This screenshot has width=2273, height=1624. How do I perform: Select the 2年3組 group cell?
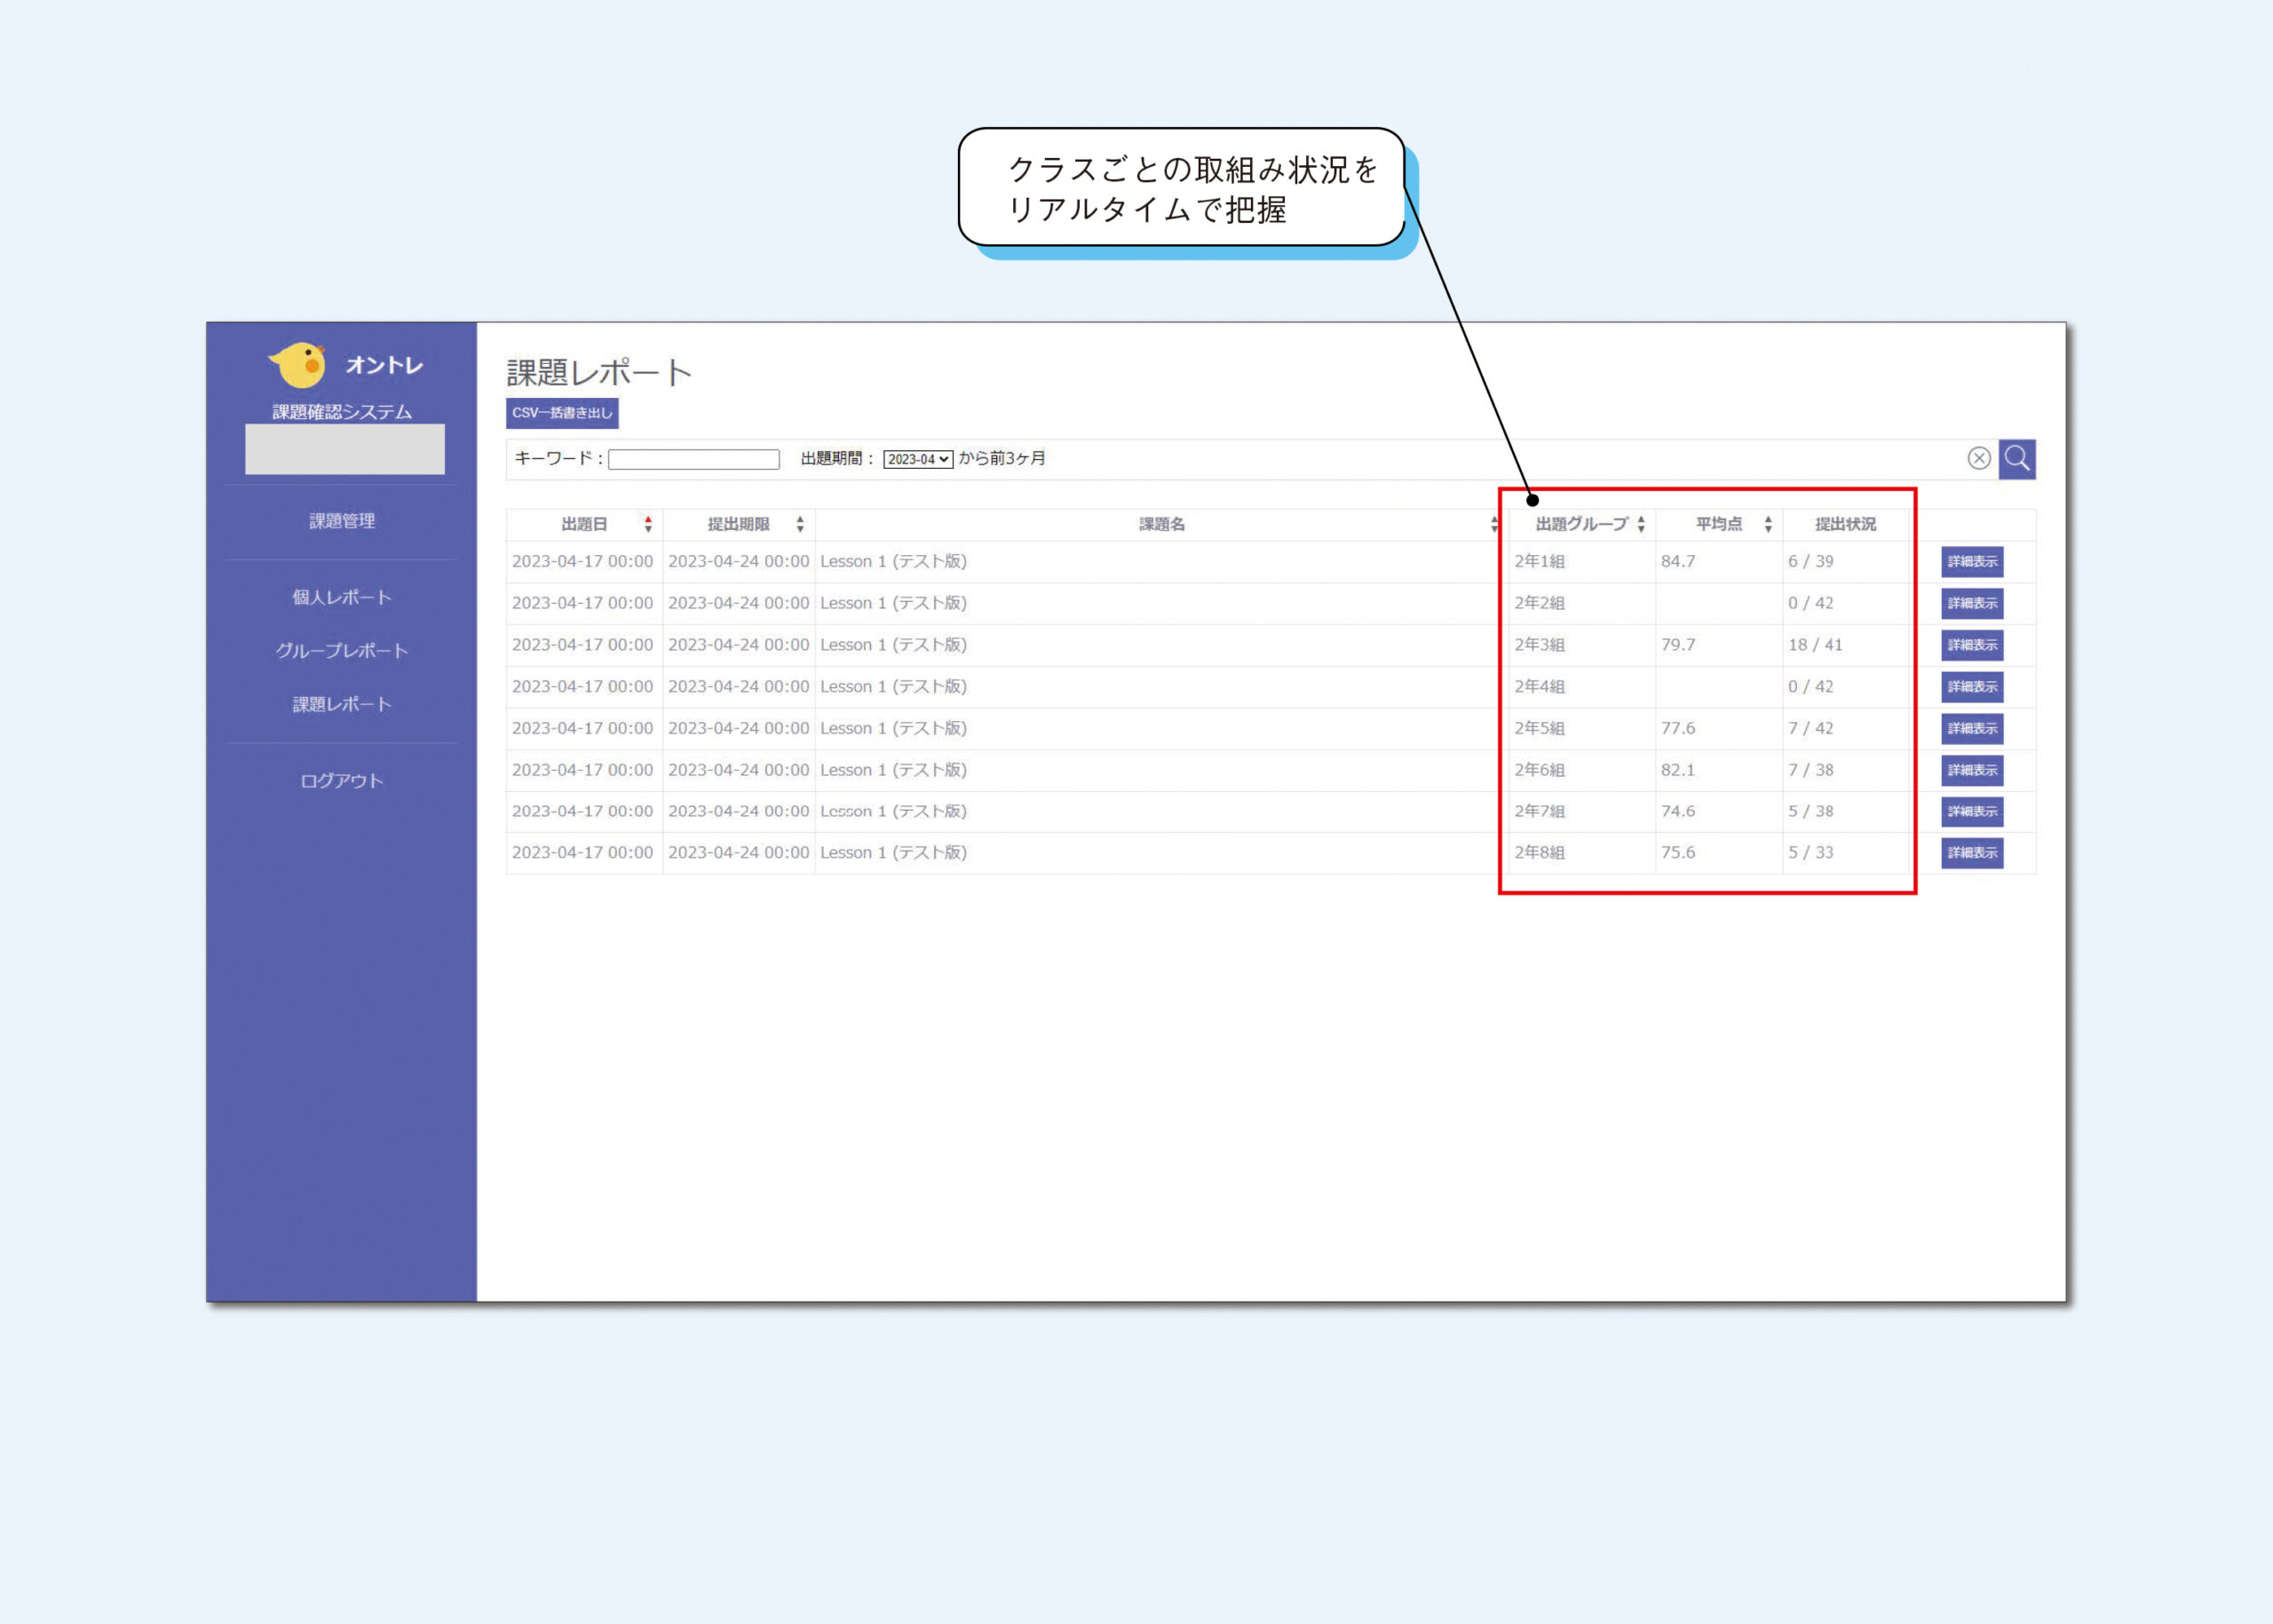[1582, 645]
